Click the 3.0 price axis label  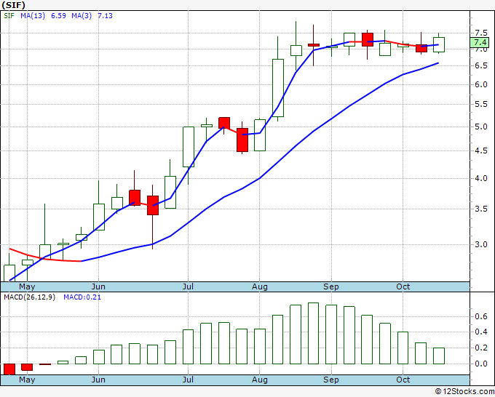pyautogui.click(x=481, y=244)
